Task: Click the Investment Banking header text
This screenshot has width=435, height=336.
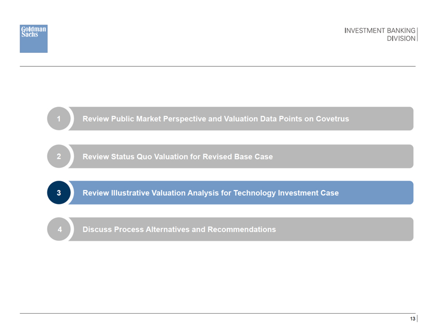Action: (x=380, y=31)
